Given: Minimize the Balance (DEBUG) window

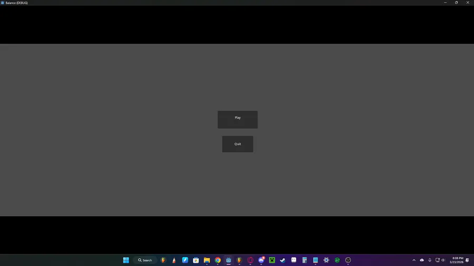Looking at the screenshot, I should [x=445, y=3].
